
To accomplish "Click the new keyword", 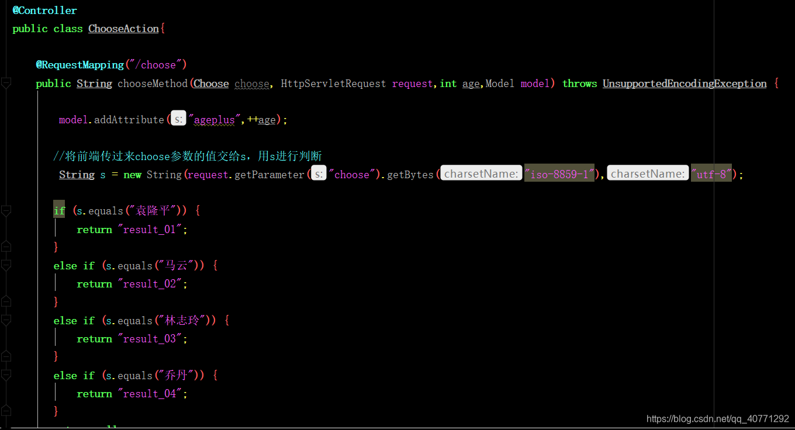I will click(132, 175).
